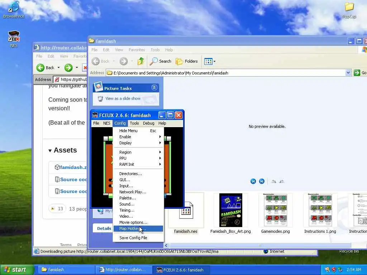Select the Famidash_Box_Art.png thumbnail

(x=230, y=210)
